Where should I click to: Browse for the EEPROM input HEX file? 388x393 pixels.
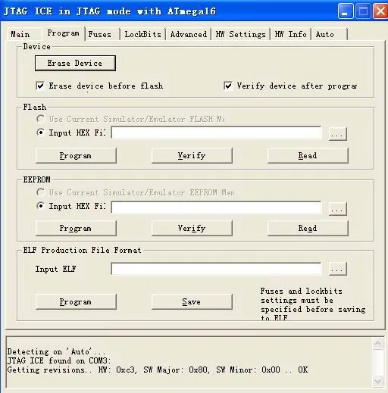pyautogui.click(x=338, y=208)
